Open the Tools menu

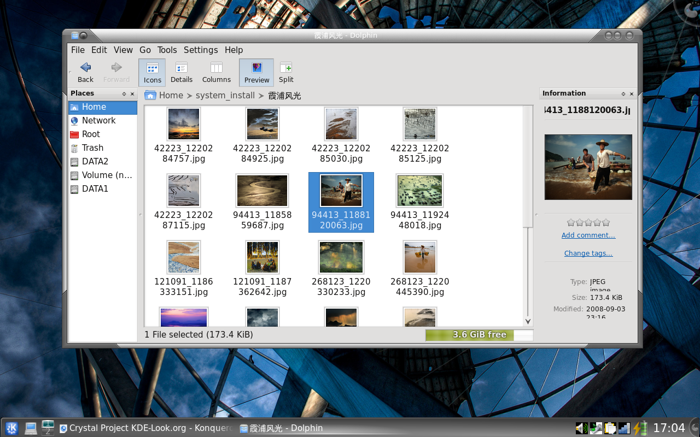(167, 50)
